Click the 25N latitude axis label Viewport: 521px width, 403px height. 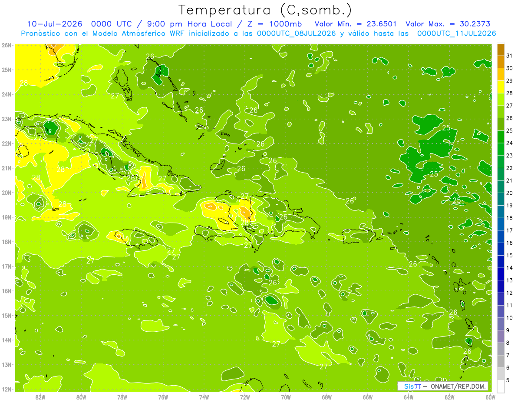tap(7, 70)
